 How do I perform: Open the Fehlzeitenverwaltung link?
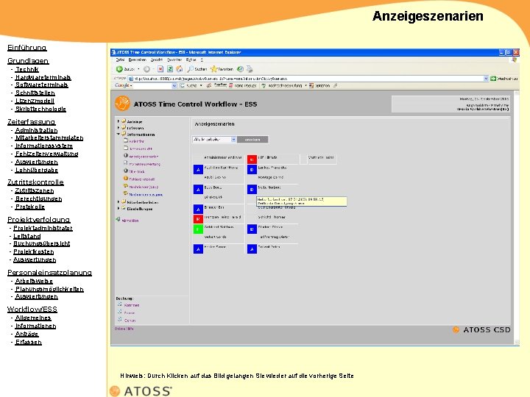pos(46,154)
